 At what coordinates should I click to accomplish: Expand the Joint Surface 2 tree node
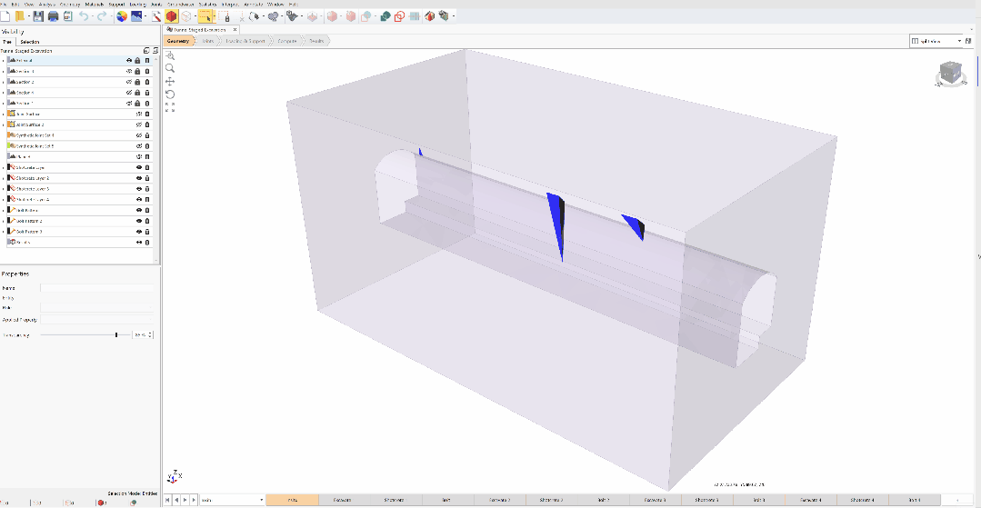(4, 125)
